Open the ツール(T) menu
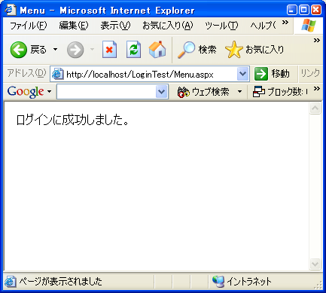 (x=221, y=26)
